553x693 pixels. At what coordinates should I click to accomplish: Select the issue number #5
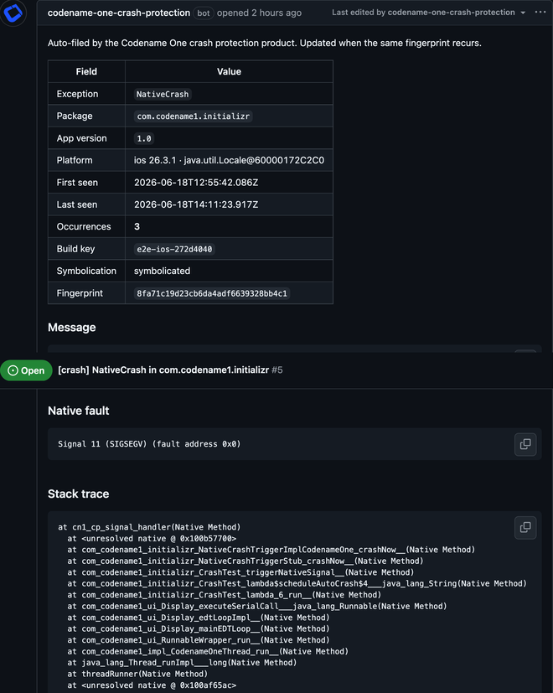(x=277, y=370)
